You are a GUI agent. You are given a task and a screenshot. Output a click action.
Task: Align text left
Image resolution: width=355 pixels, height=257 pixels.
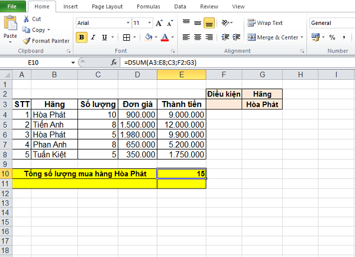186,37
